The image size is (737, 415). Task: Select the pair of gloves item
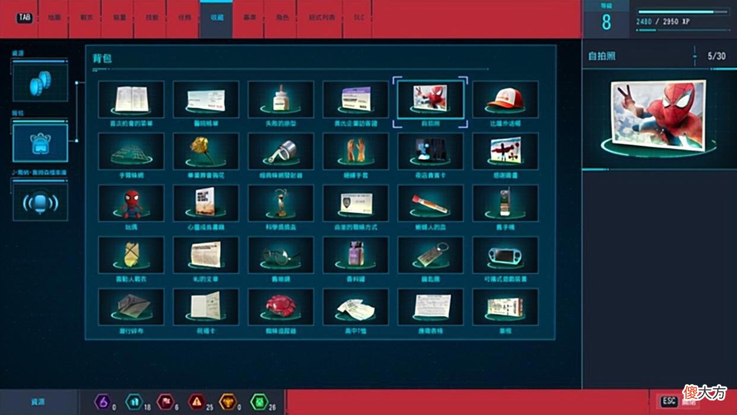355,151
